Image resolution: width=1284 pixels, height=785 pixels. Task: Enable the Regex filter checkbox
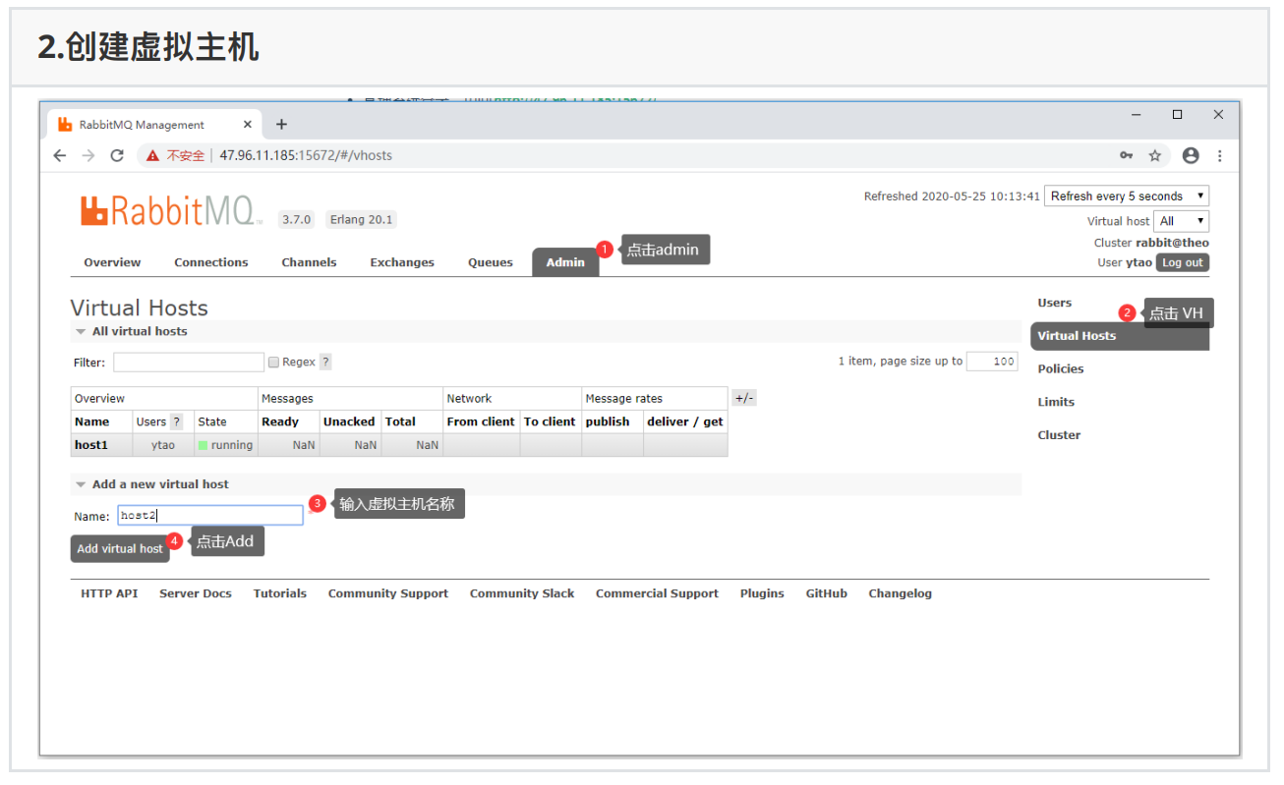click(274, 363)
